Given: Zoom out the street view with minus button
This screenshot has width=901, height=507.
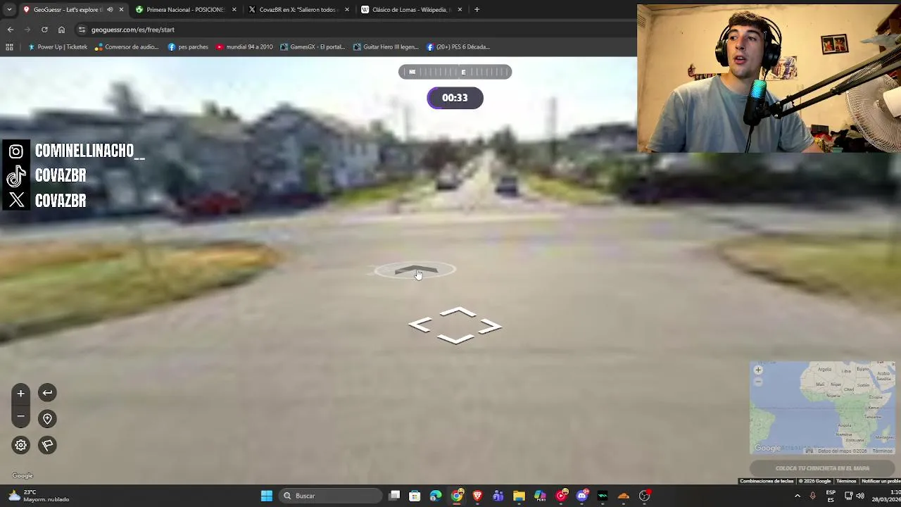Looking at the screenshot, I should click(x=20, y=417).
